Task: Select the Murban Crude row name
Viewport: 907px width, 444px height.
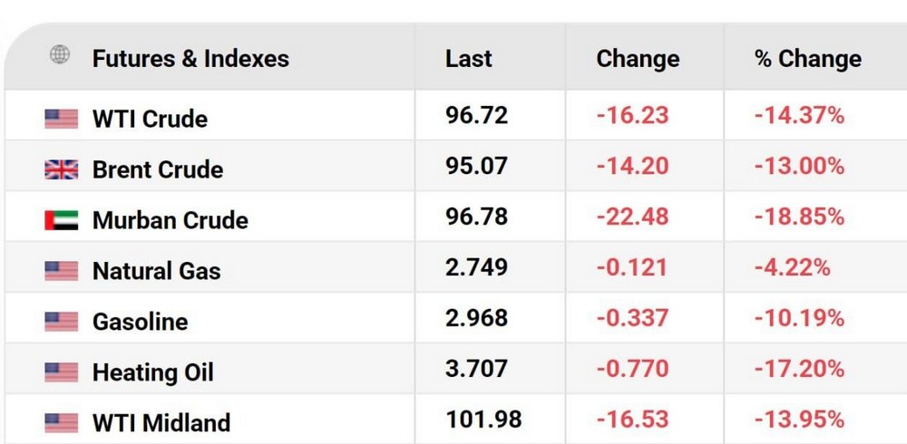Action: tap(170, 220)
